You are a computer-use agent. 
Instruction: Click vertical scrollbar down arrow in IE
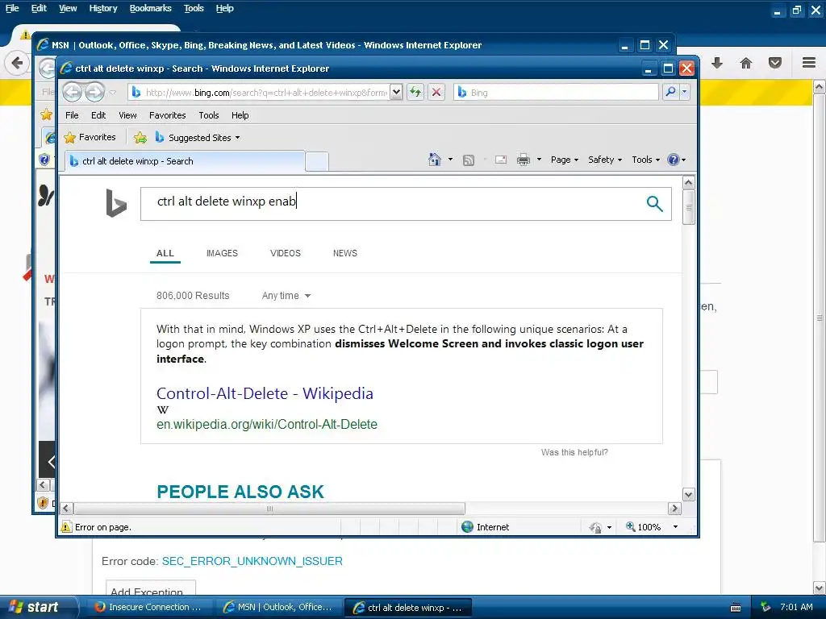pos(688,494)
